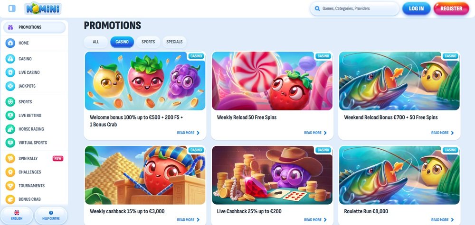Click the Log In button
Screen dimensions: 475x225
416,9
